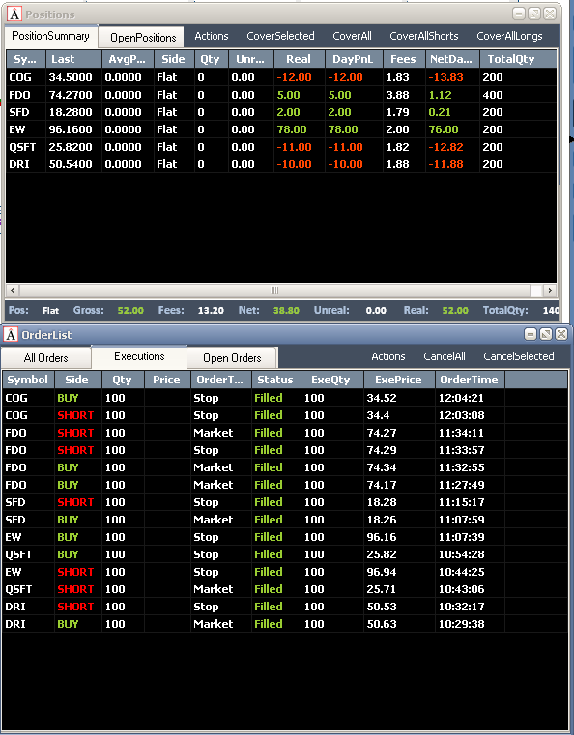Minimize the OrderList window

[531, 334]
